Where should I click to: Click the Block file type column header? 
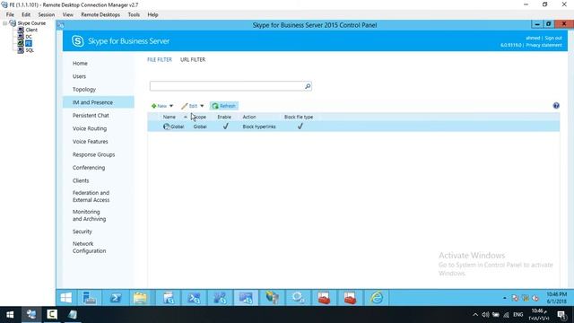tap(299, 117)
